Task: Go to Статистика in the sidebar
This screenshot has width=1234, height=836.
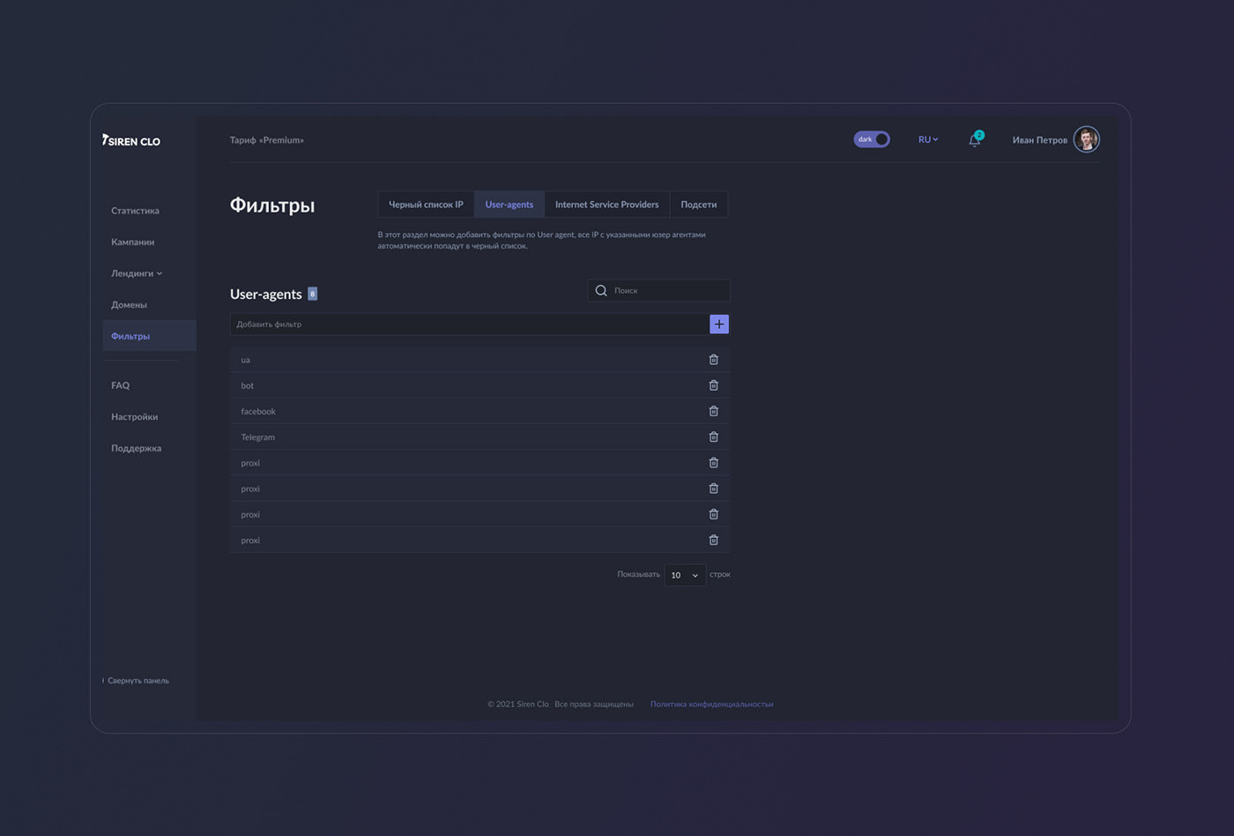Action: 135,211
